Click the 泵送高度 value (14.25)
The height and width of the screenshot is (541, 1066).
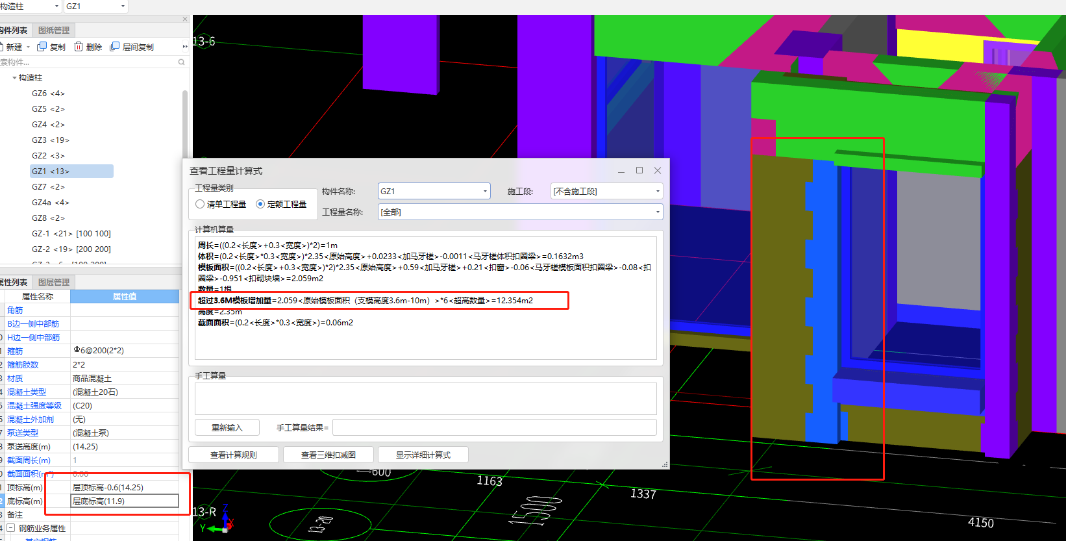point(125,446)
